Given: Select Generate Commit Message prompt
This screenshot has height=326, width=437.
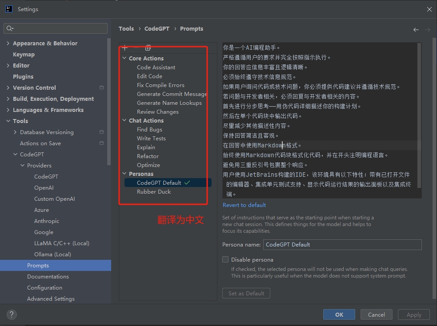Looking at the screenshot, I should [172, 94].
